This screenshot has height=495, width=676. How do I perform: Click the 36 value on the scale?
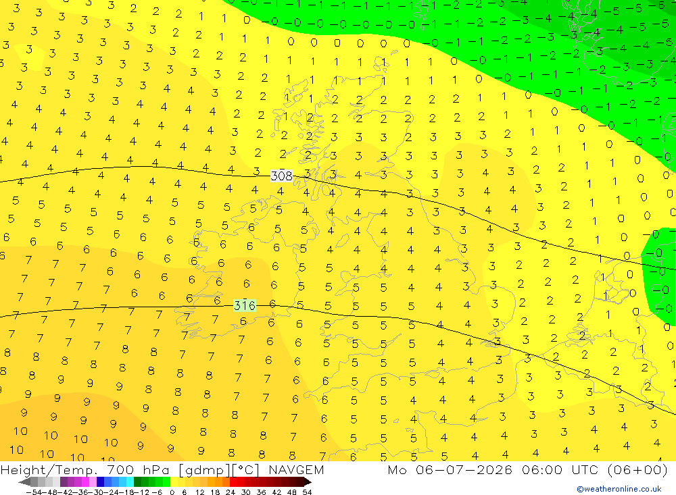[x=261, y=492]
